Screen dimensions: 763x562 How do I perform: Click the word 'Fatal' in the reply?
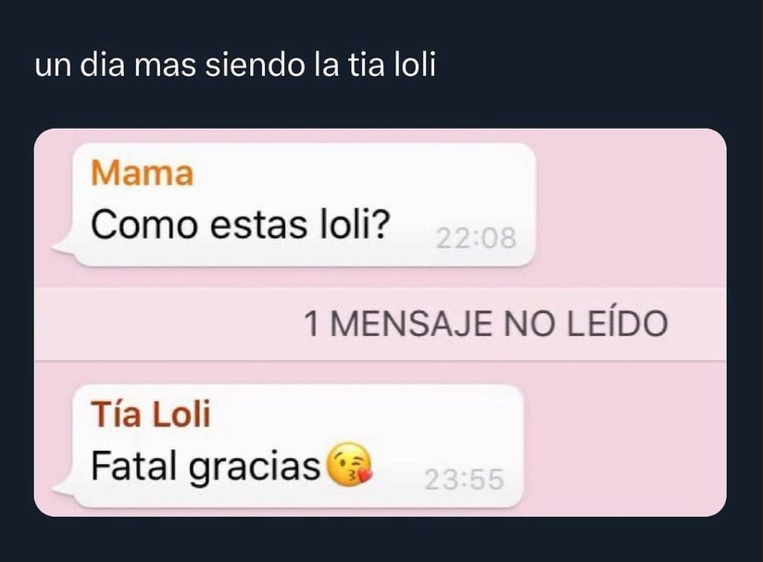134,466
